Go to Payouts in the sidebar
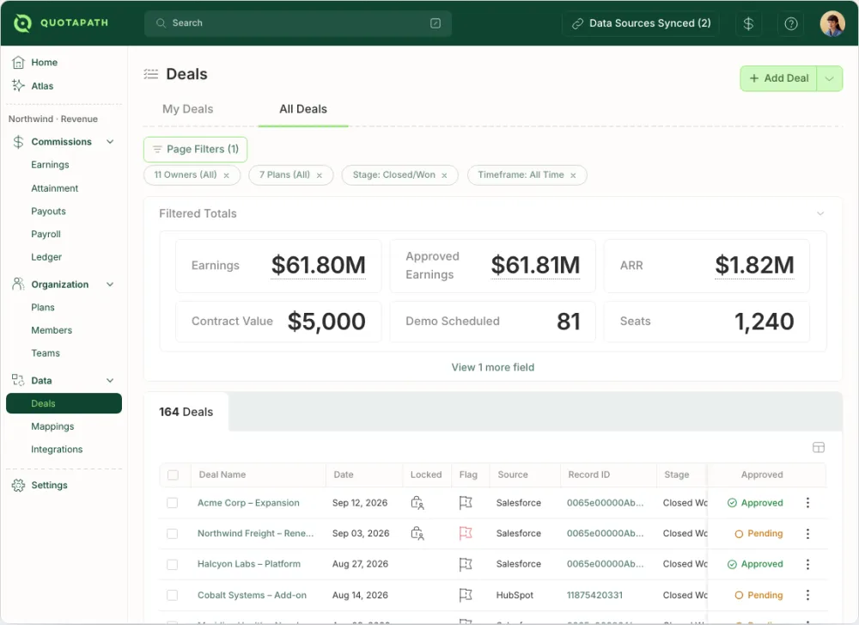The height and width of the screenshot is (625, 859). [x=48, y=211]
